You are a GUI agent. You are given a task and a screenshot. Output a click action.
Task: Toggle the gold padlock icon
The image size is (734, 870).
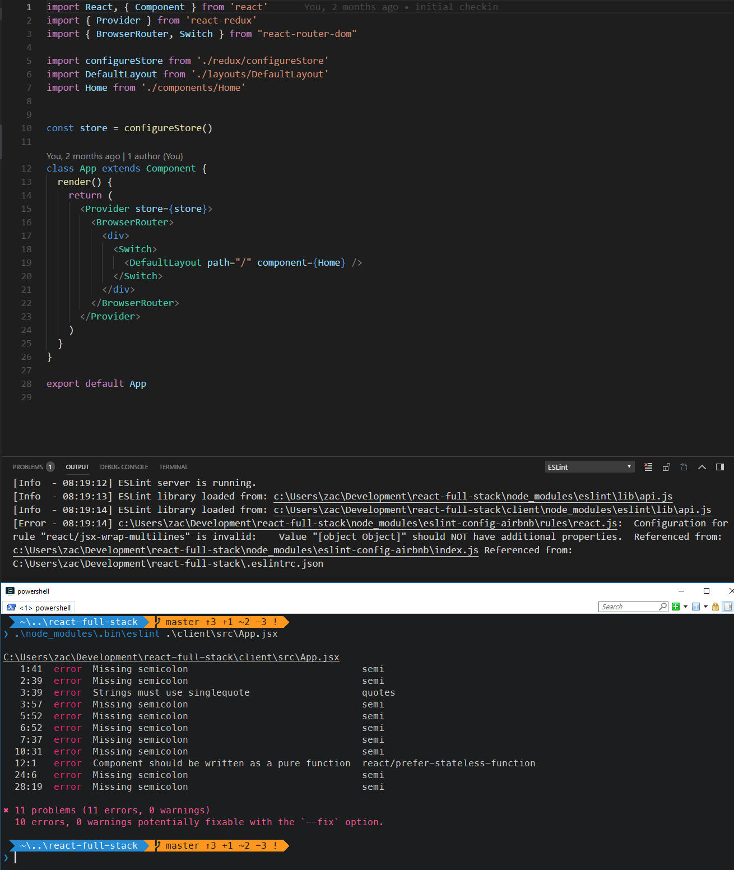pyautogui.click(x=716, y=607)
